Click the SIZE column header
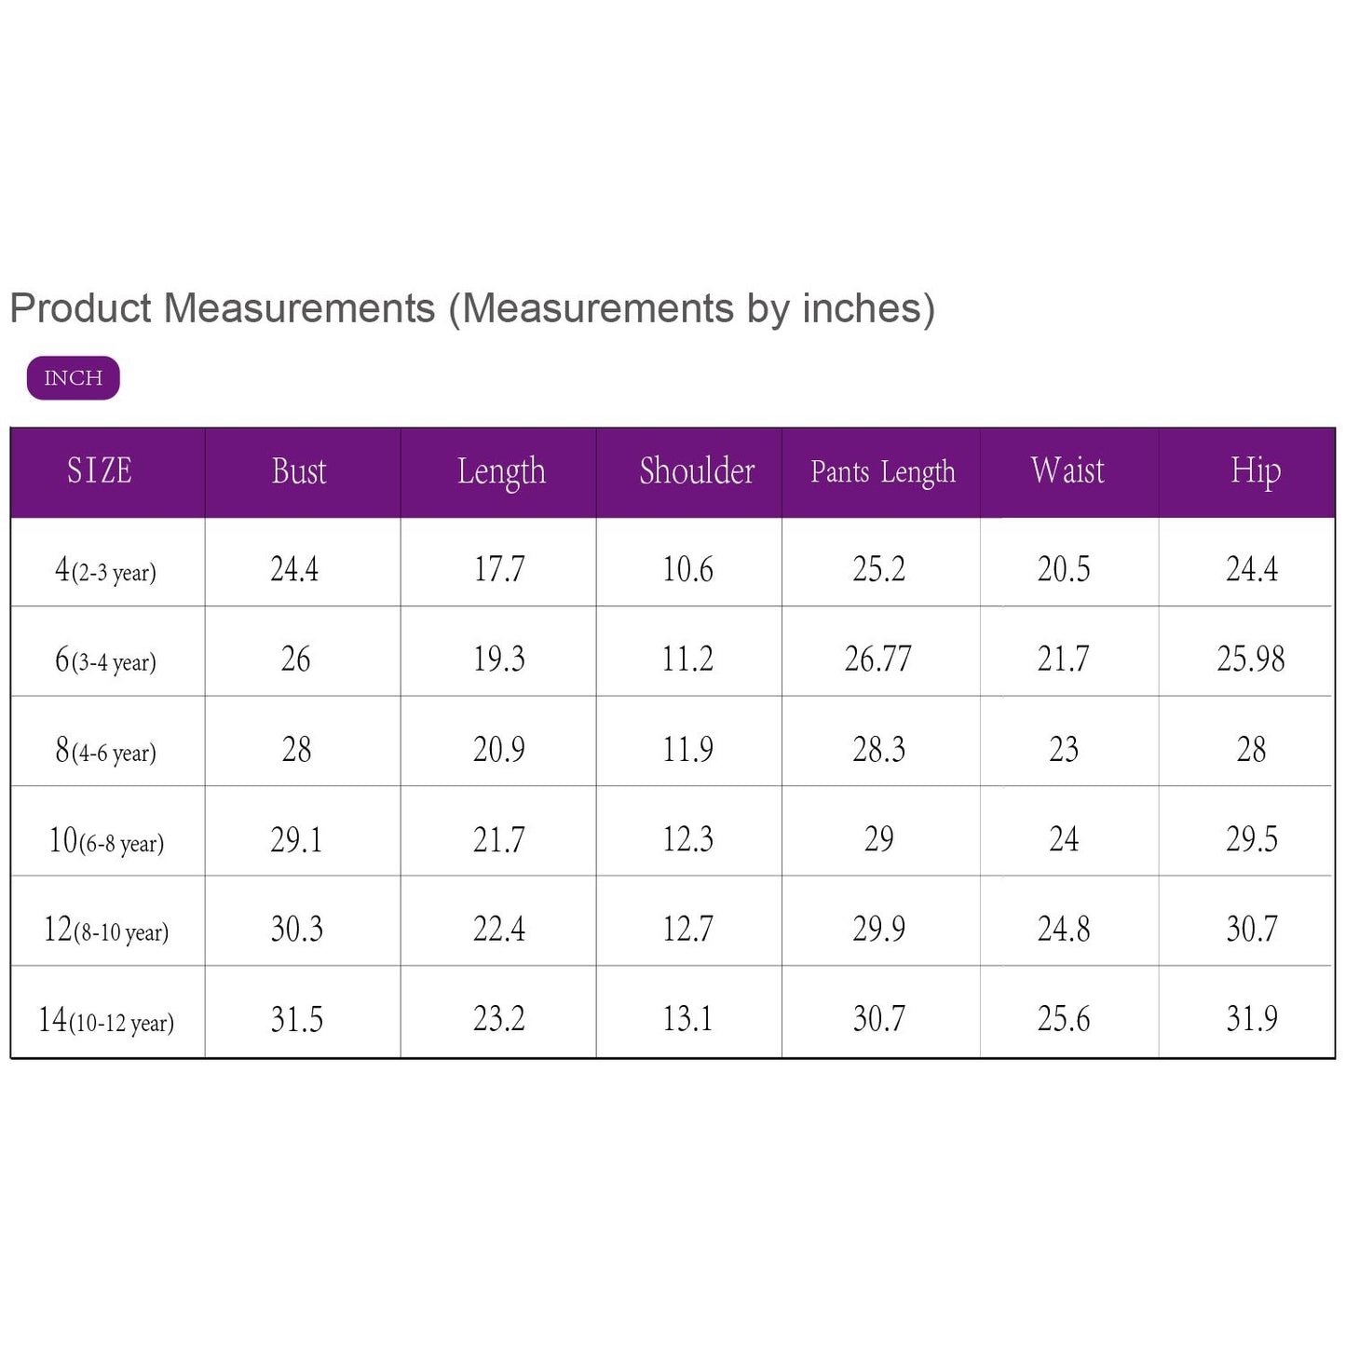The width and height of the screenshot is (1346, 1346). click(x=100, y=471)
